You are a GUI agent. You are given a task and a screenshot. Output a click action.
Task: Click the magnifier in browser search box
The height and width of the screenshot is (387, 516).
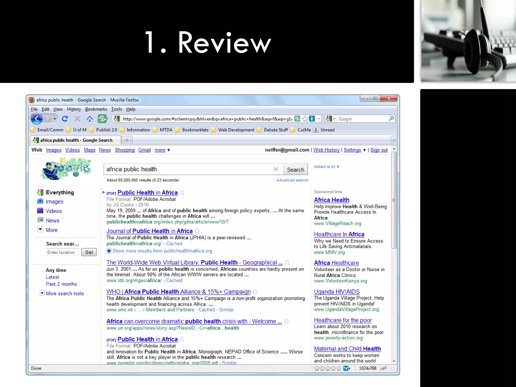pyautogui.click(x=391, y=118)
